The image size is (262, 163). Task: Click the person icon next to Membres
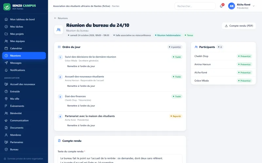[x=6, y=135]
